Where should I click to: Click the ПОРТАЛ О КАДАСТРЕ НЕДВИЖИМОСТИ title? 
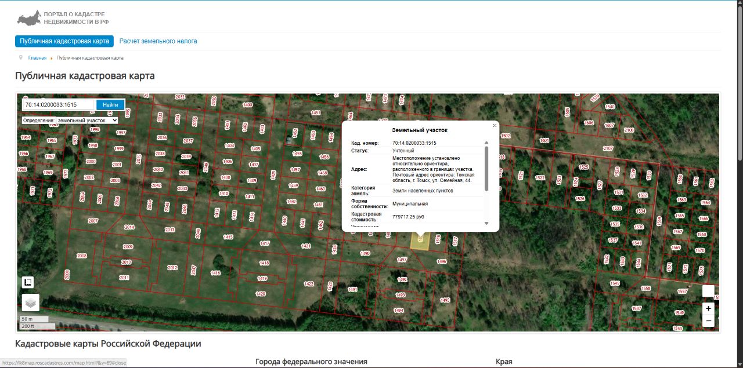tap(76, 17)
